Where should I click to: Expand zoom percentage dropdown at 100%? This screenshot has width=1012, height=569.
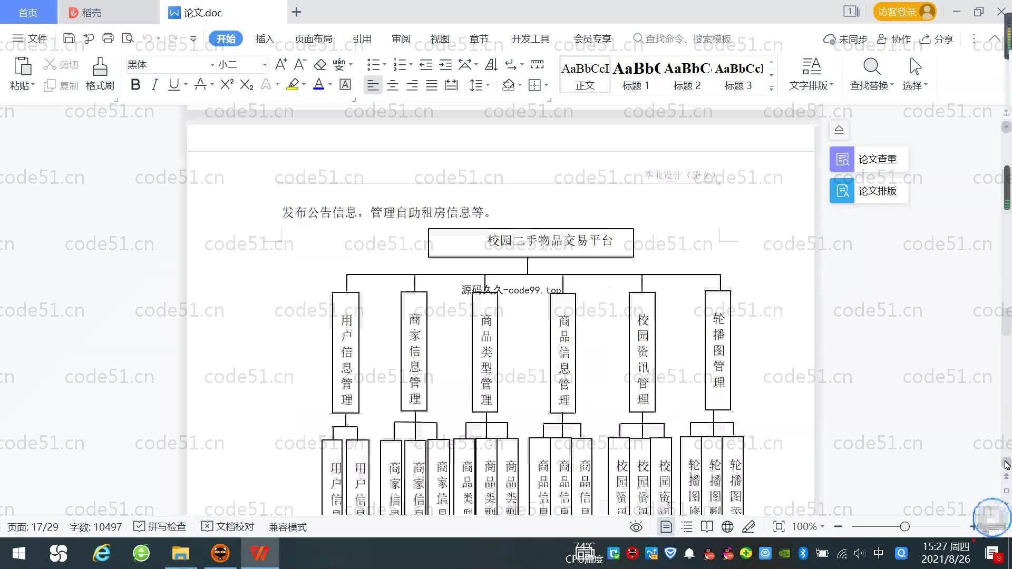(822, 526)
